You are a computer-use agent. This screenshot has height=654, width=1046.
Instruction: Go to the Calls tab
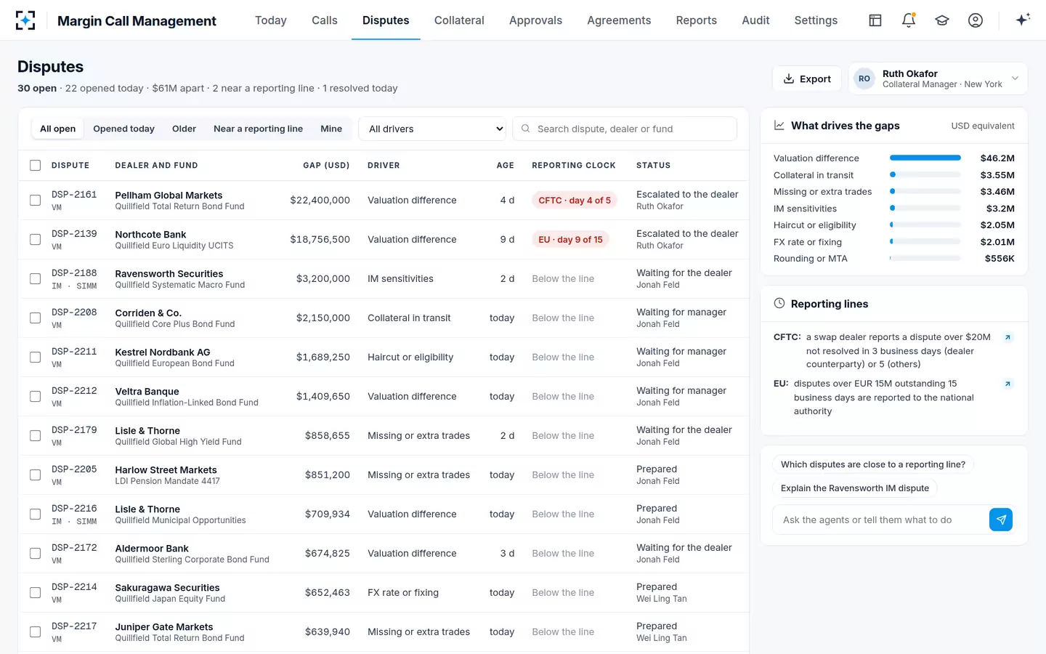click(x=325, y=20)
